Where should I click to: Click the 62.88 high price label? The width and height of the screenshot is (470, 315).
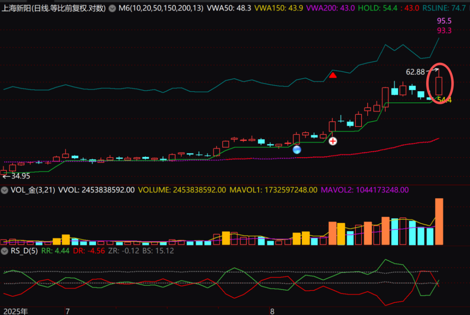415,72
